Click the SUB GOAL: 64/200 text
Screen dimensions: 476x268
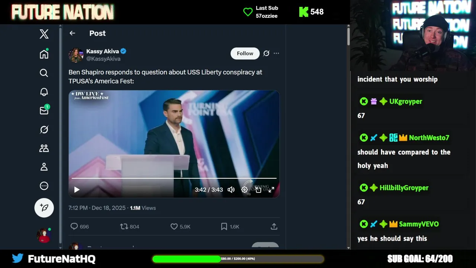420,259
